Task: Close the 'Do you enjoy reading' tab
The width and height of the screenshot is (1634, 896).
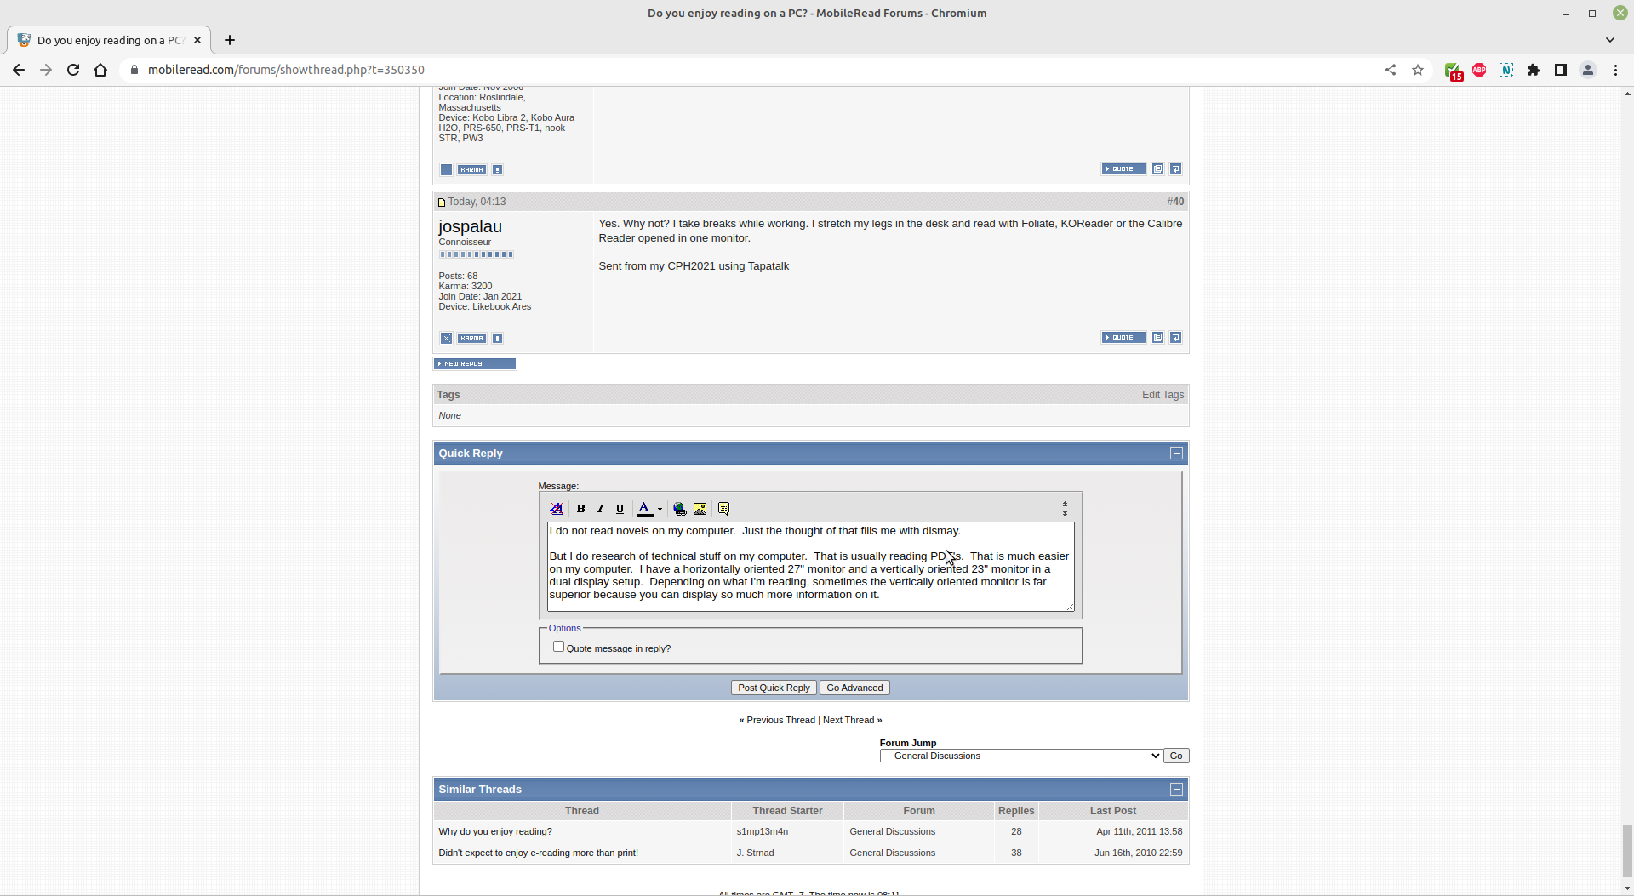Action: coord(197,40)
